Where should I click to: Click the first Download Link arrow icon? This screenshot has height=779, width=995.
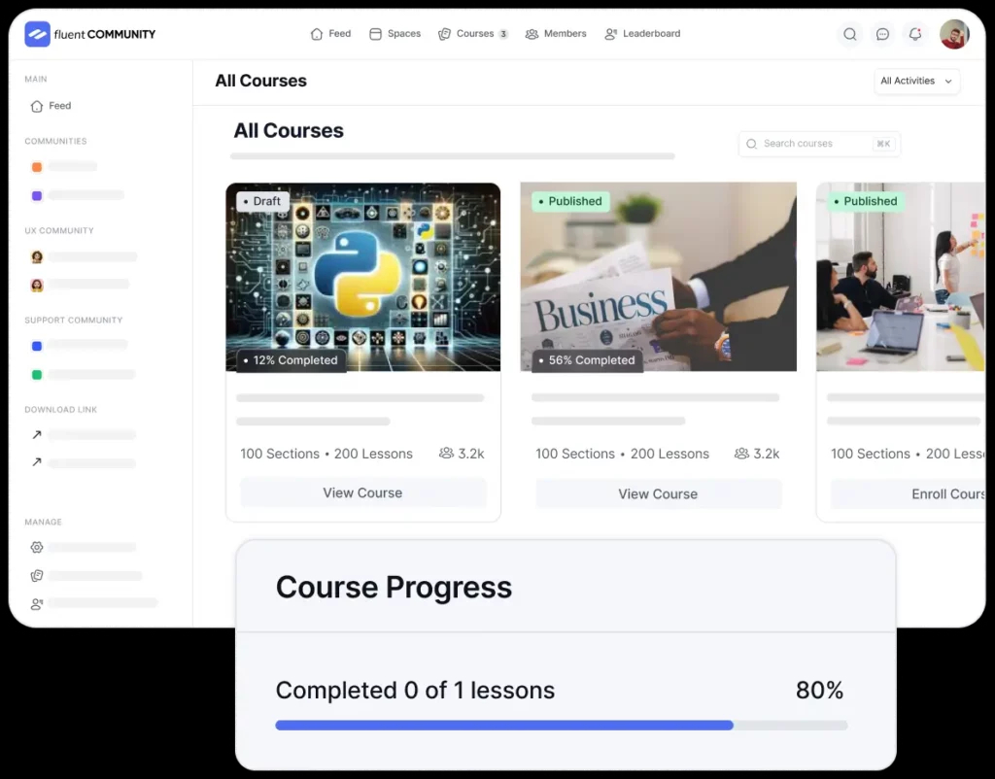pyautogui.click(x=37, y=434)
